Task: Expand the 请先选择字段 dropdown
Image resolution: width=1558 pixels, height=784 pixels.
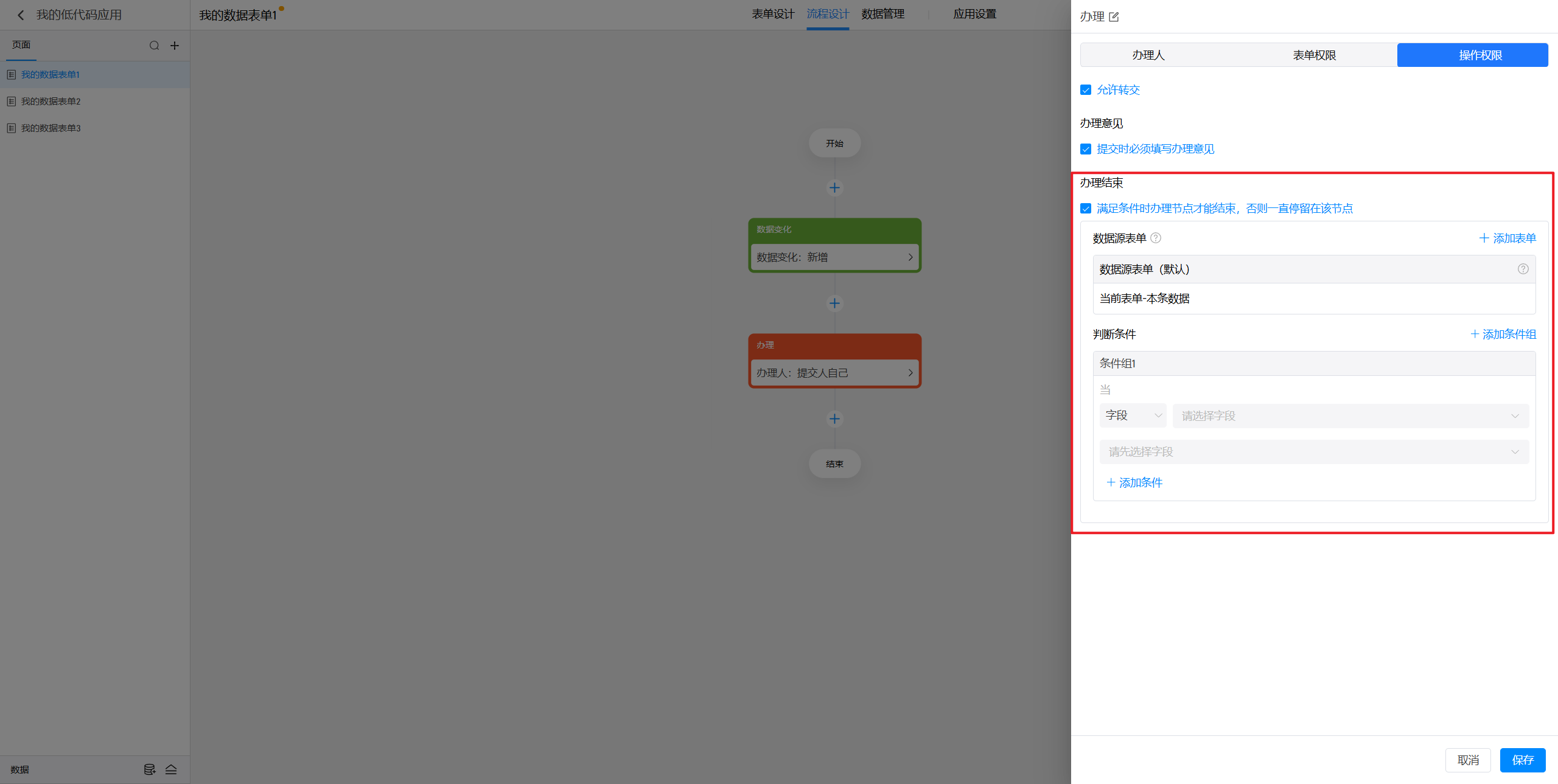Action: 1313,452
